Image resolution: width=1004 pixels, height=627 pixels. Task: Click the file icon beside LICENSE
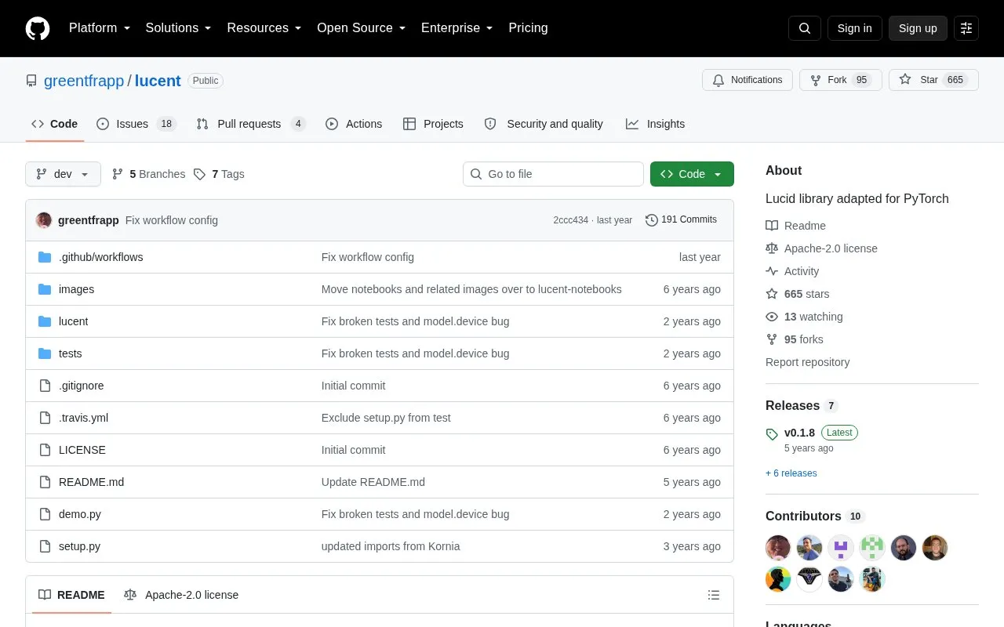45,450
